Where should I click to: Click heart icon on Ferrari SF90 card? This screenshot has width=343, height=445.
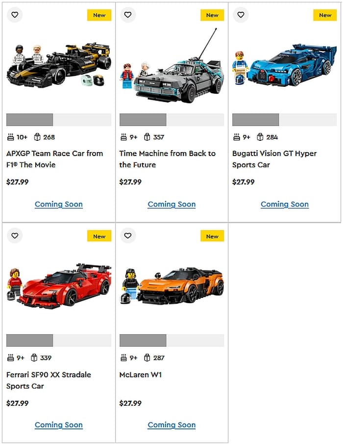15,236
